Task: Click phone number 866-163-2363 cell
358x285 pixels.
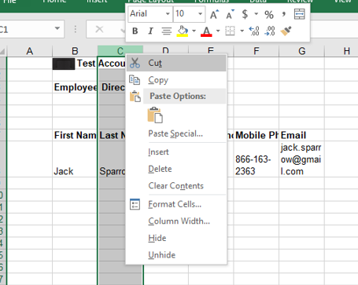Action: [x=257, y=159]
